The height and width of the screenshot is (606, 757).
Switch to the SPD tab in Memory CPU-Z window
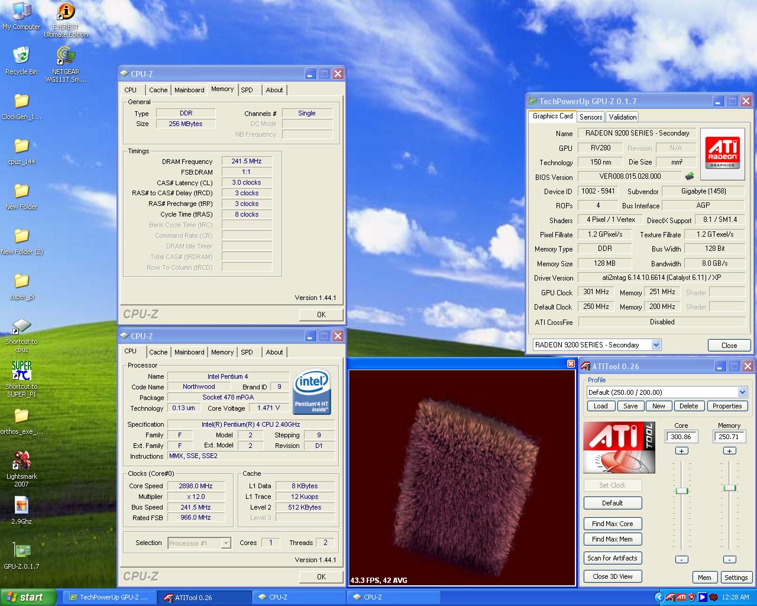[247, 90]
